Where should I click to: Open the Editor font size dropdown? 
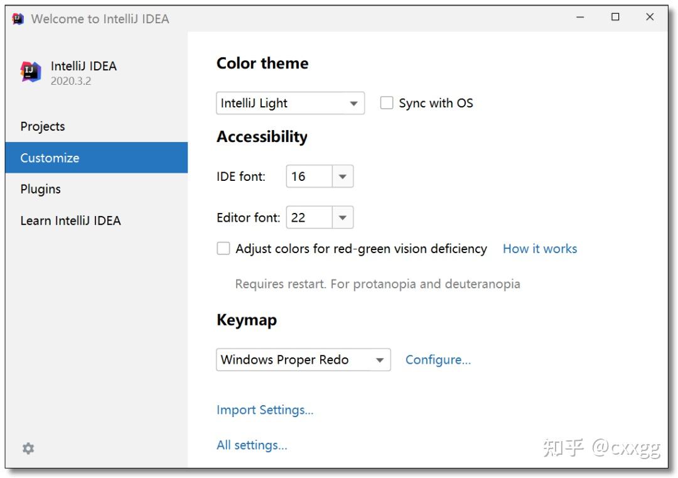(x=343, y=217)
